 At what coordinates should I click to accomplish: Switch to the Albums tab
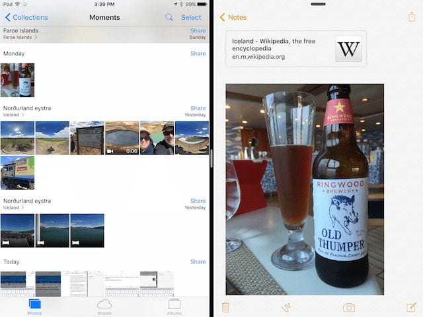(174, 306)
